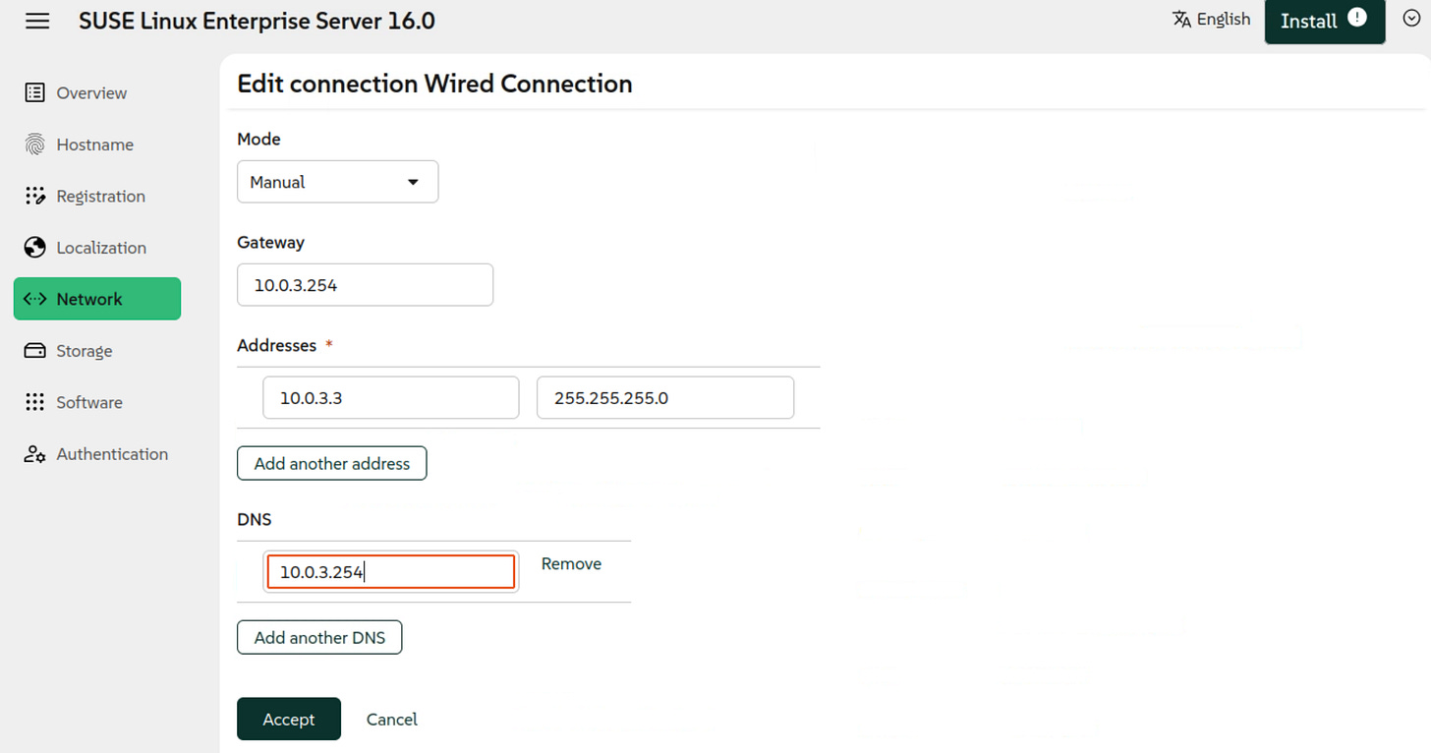Click Add another DNS button
Viewport: 1431px width, 753px height.
(319, 637)
